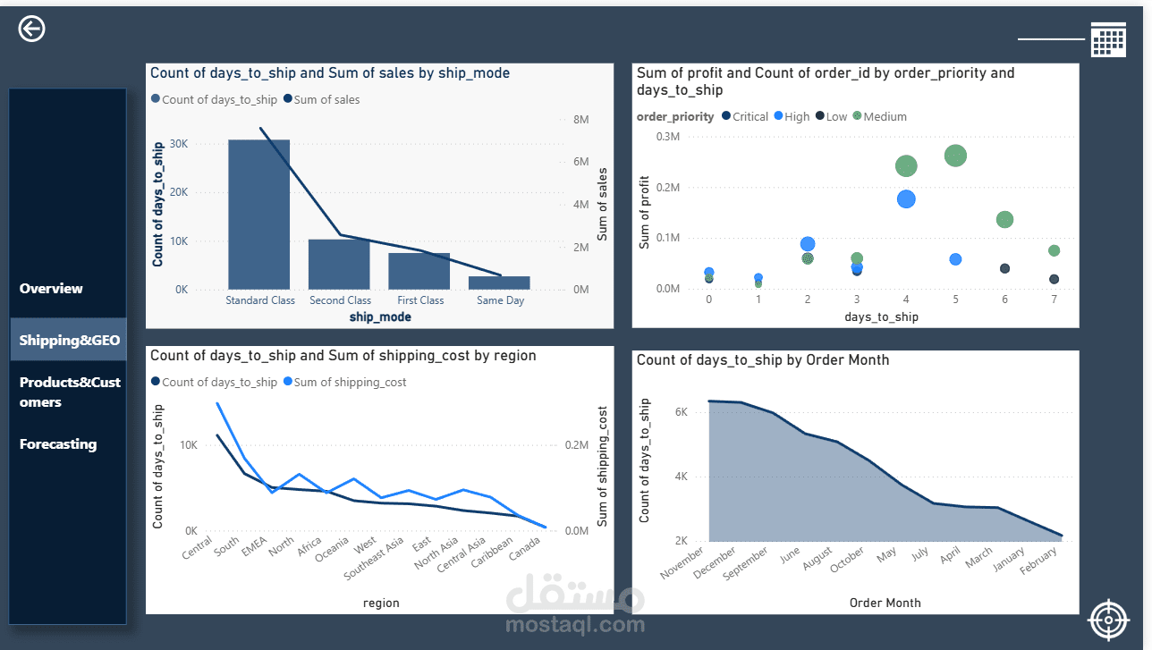Screen dimensions: 1152x650
Task: Select the Shipping&GEO tab
Action: tap(69, 341)
